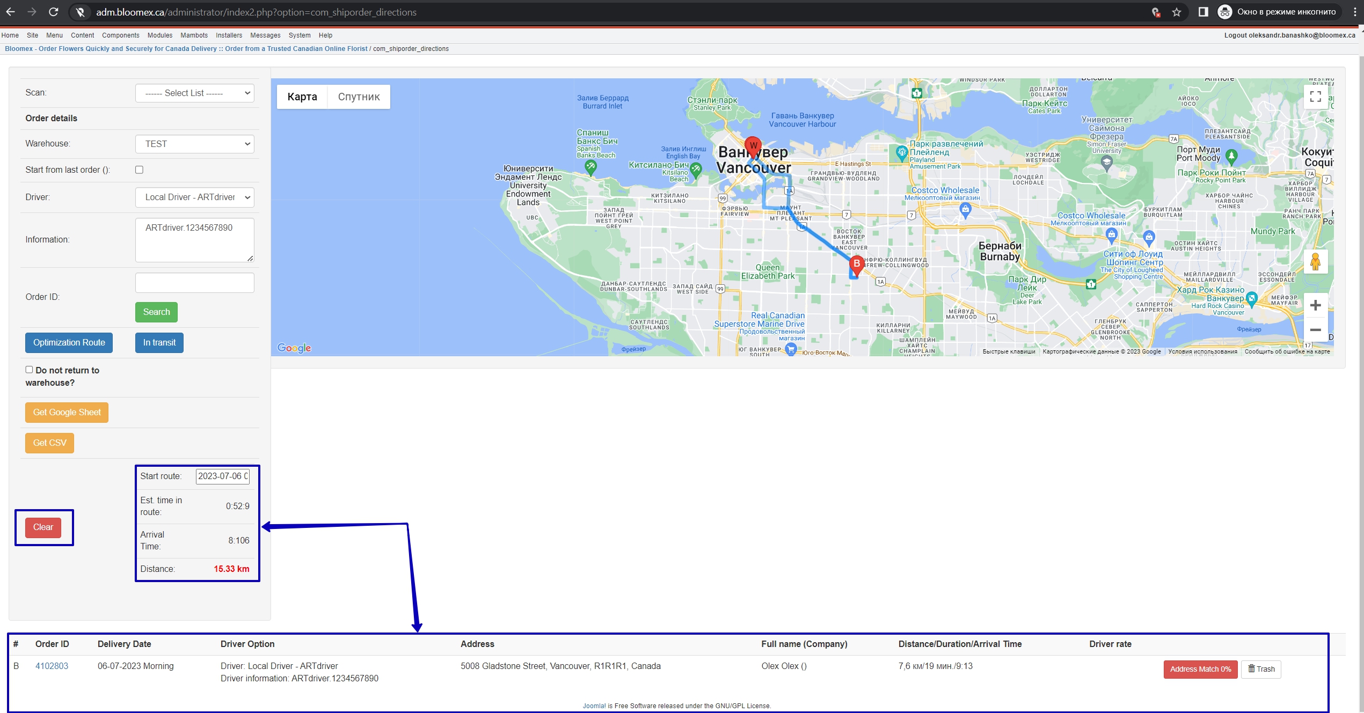The image size is (1364, 713).
Task: Open the browser side panel icon
Action: [x=1203, y=12]
